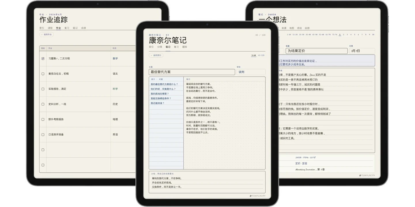
Task: Check the 史料分析 一战 checkbox
Action: coord(43,104)
